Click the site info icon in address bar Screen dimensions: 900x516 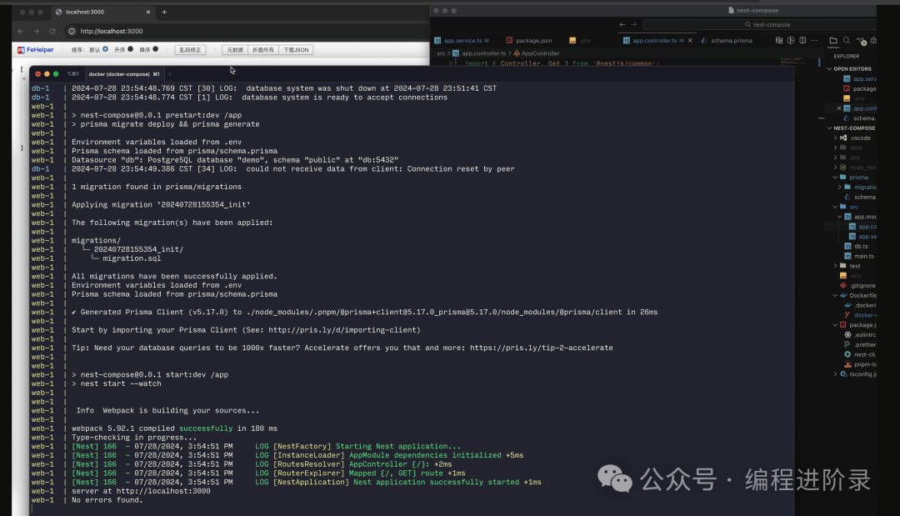point(72,31)
